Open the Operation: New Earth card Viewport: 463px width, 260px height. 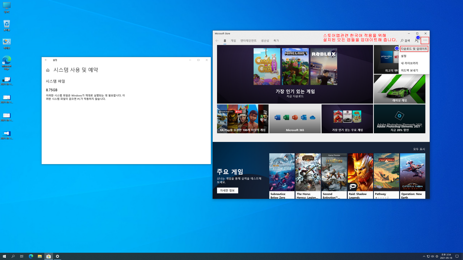pos(413,176)
